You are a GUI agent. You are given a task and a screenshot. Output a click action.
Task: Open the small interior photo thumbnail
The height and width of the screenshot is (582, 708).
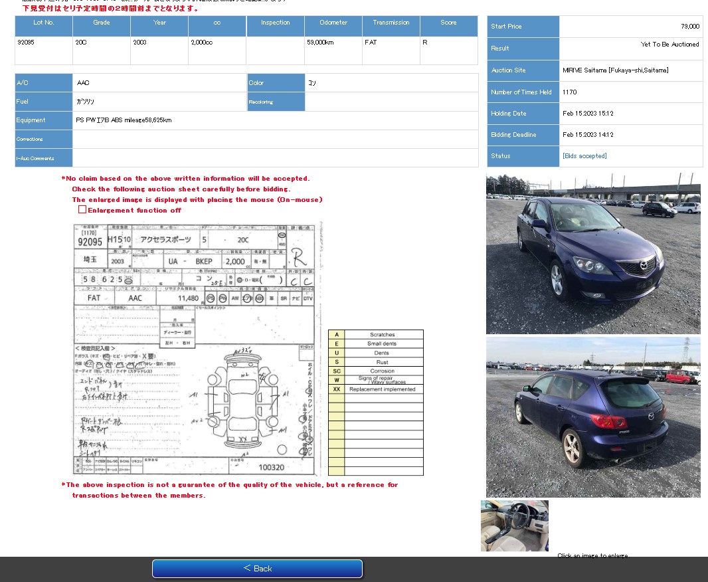click(515, 526)
